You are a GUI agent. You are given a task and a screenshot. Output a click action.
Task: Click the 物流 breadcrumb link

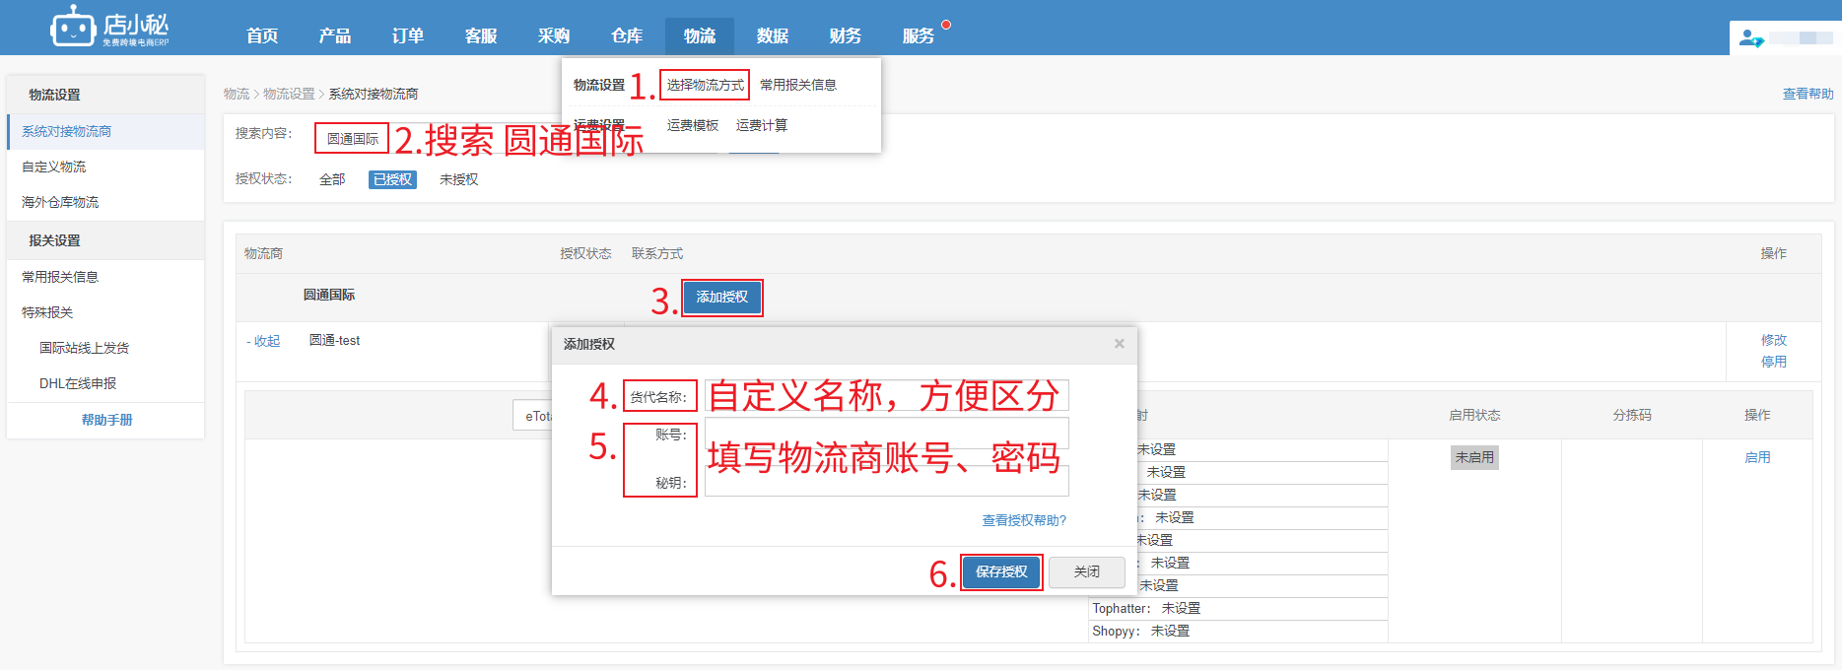[237, 94]
